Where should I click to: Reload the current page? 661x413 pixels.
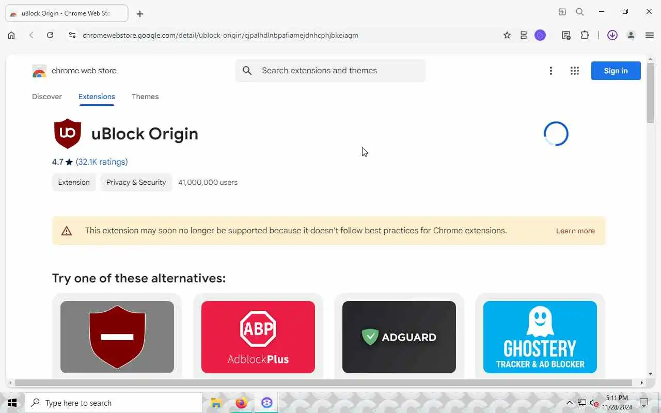tap(50, 35)
